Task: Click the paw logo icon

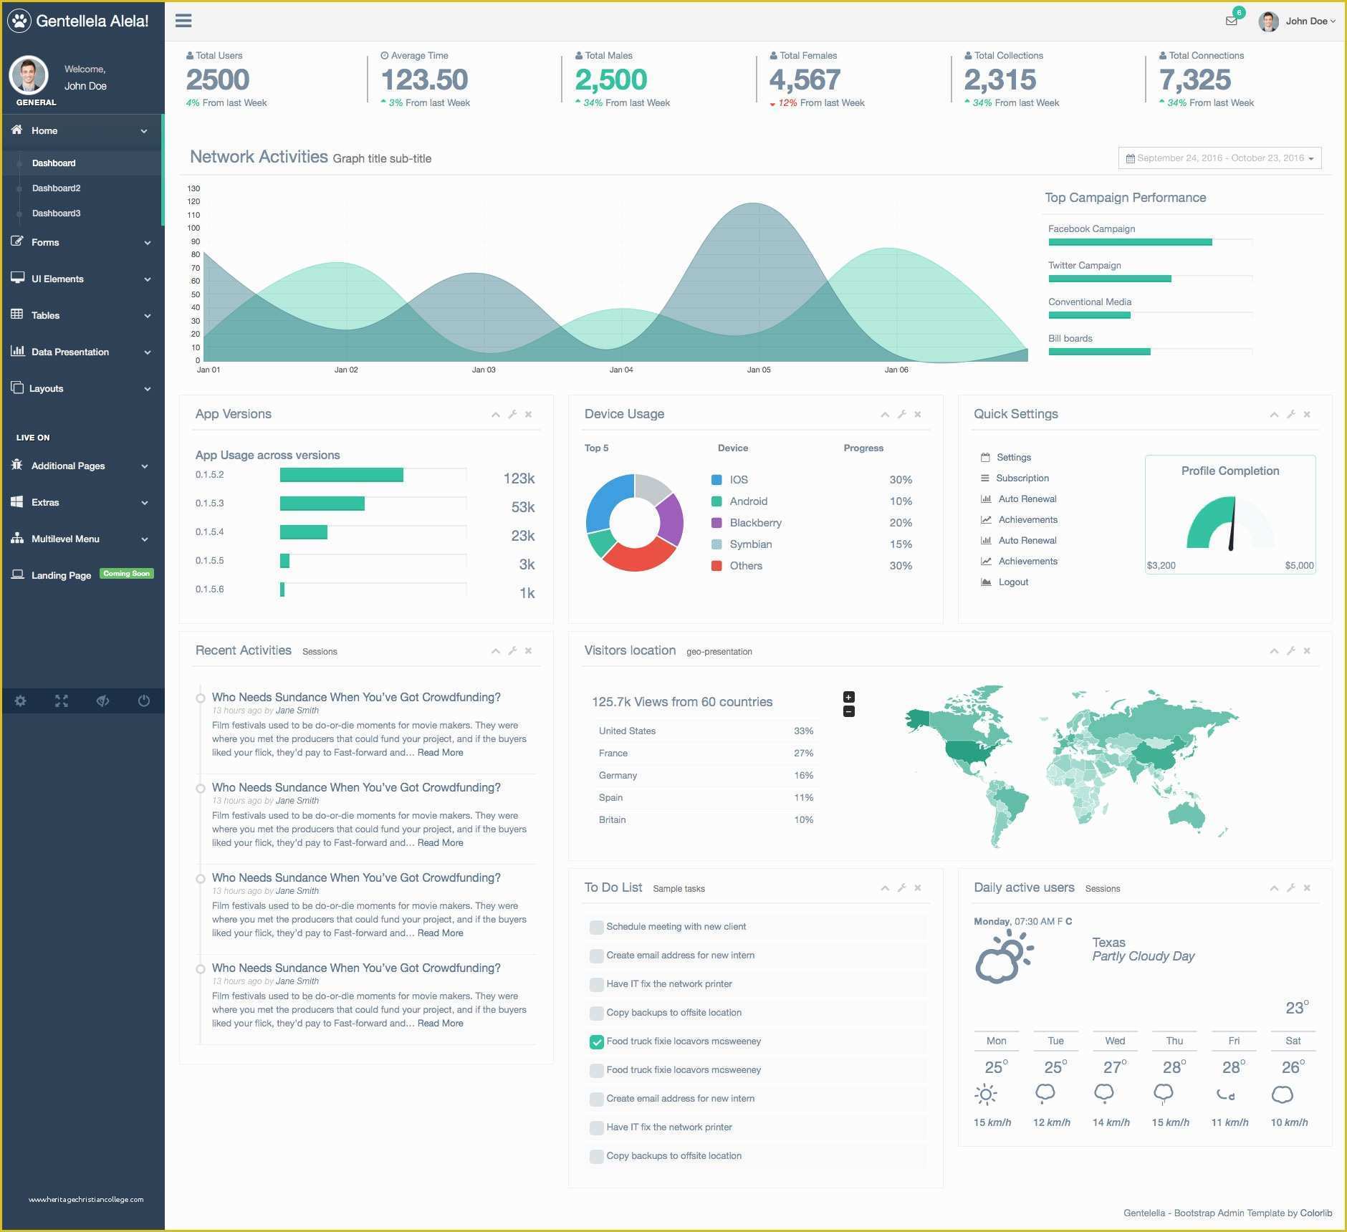Action: pyautogui.click(x=19, y=21)
